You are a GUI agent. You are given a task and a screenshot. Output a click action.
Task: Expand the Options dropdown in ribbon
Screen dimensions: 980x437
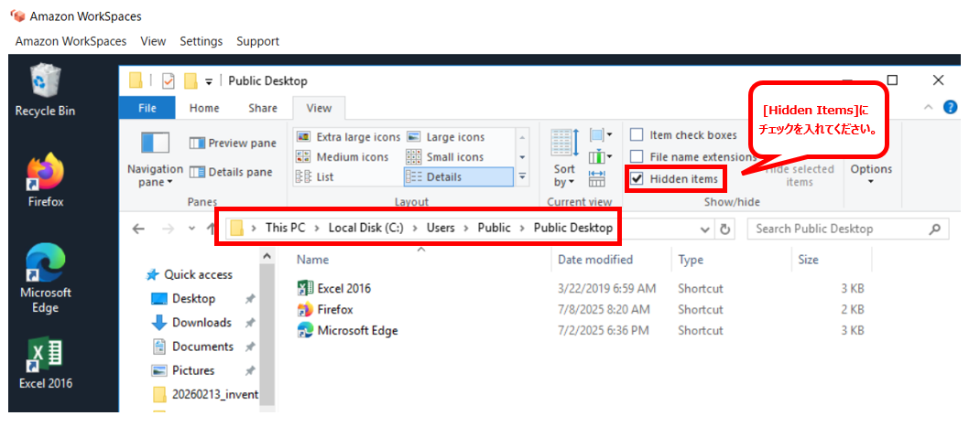point(870,174)
